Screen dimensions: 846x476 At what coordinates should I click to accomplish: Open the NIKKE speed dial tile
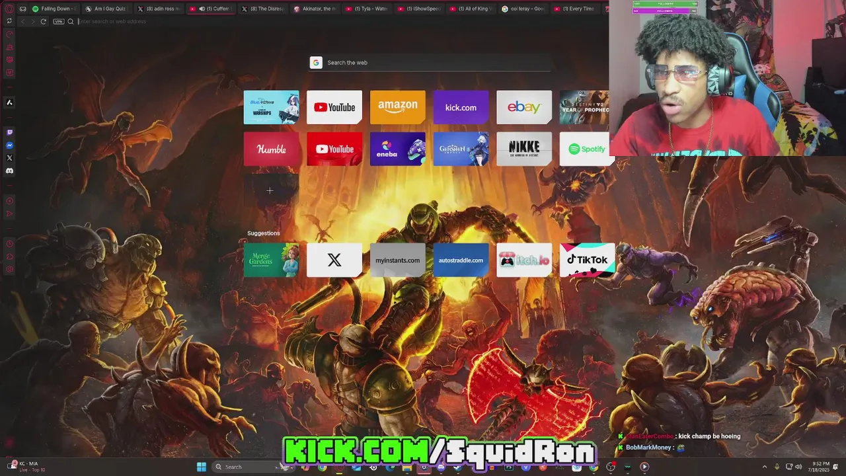click(524, 149)
